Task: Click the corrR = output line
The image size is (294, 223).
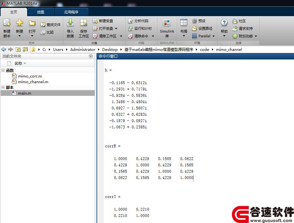Action: (113, 146)
